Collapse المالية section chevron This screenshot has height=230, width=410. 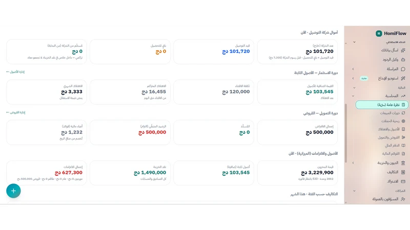(354, 88)
